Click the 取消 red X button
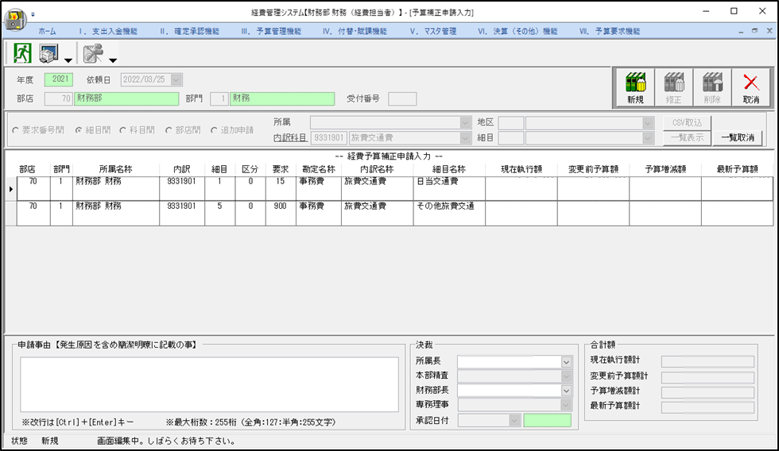Image resolution: width=779 pixels, height=451 pixels. [x=750, y=88]
